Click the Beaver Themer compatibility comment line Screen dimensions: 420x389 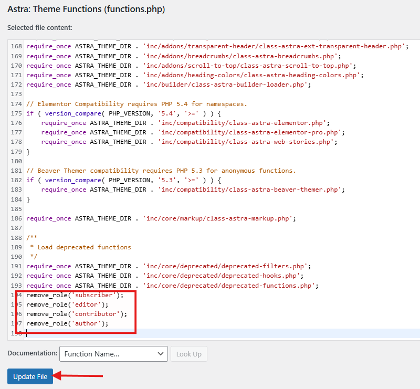[161, 171]
